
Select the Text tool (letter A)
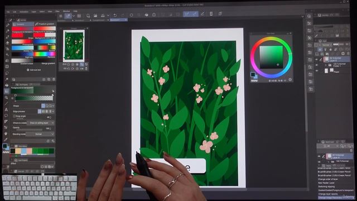(x=6, y=109)
